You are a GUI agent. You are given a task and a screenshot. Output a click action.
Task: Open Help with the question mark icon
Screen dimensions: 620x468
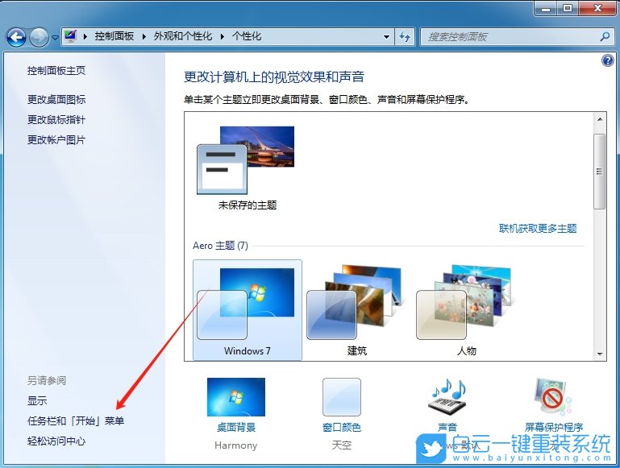(x=608, y=60)
